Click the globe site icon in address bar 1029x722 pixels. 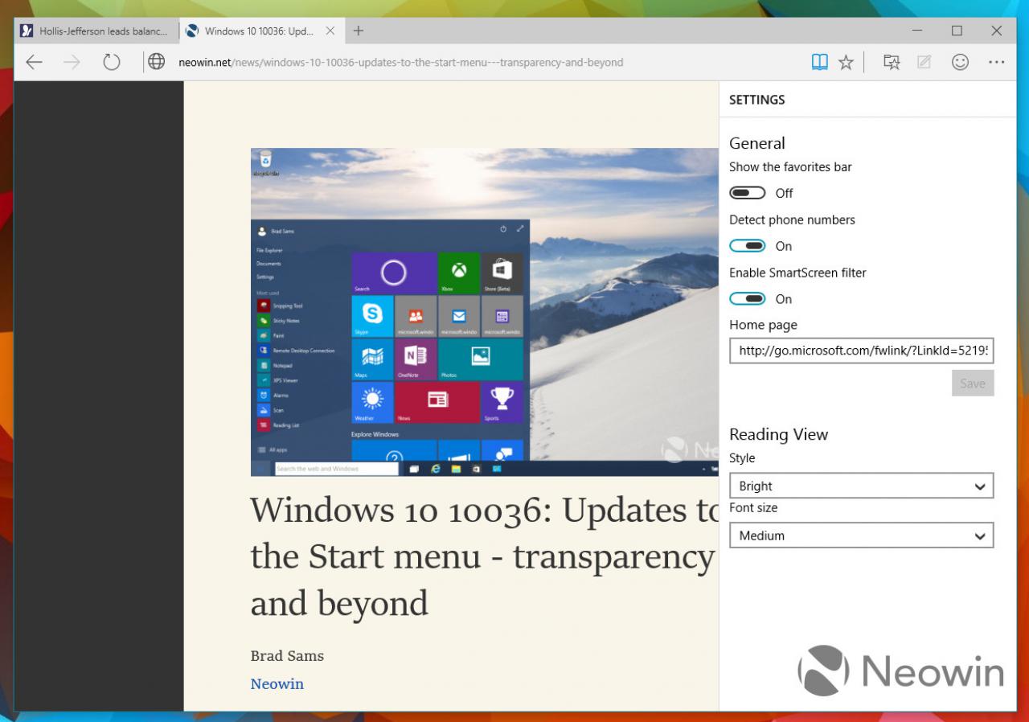point(157,62)
